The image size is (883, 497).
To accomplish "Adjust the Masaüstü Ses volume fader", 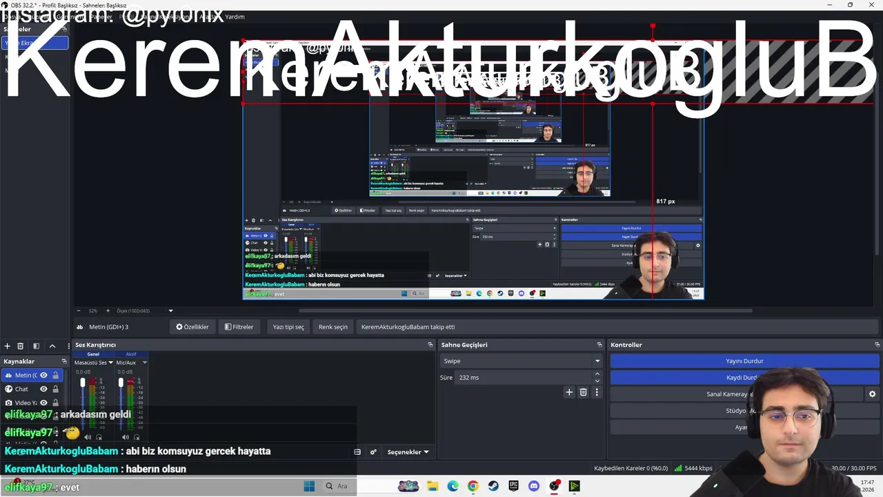I will [x=83, y=382].
